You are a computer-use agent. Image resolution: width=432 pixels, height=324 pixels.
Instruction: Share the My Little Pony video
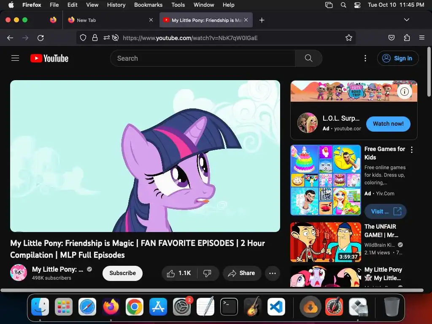point(242,273)
